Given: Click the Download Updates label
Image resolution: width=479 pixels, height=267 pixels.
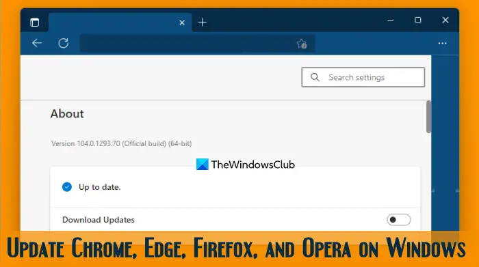Looking at the screenshot, I should coord(99,220).
